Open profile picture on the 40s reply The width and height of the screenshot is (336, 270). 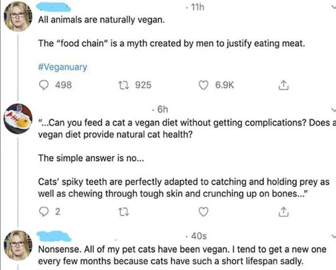[x=18, y=246]
